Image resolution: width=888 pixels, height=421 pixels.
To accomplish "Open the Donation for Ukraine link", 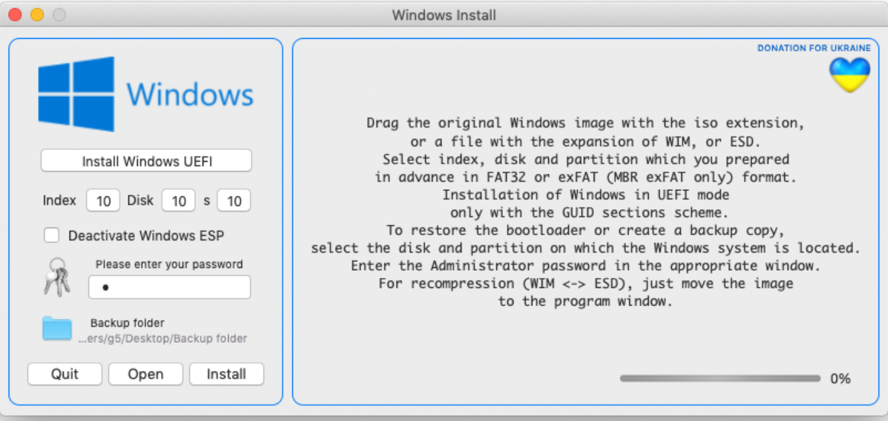I will (x=814, y=48).
